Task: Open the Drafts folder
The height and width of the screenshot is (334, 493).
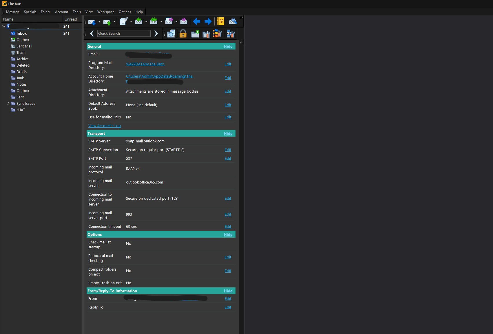Action: [x=21, y=71]
